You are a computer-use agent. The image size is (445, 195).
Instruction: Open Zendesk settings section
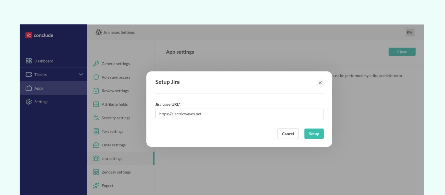tap(121, 172)
